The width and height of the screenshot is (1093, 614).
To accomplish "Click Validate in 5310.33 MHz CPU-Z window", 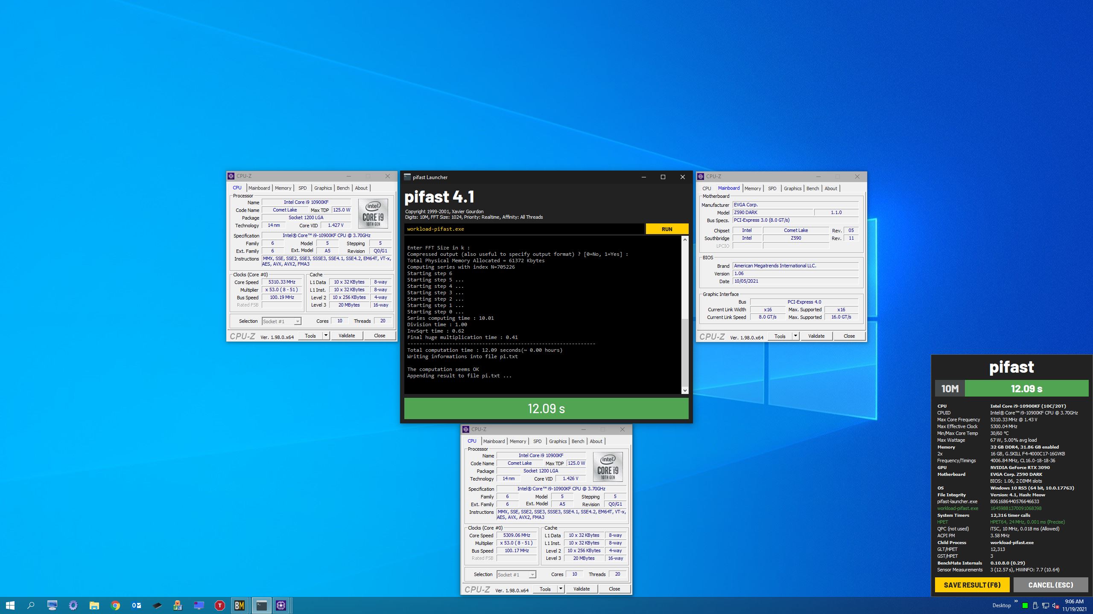I will (347, 336).
